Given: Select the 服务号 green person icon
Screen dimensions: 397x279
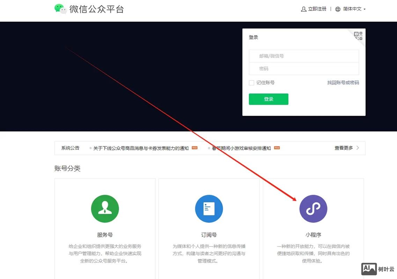Looking at the screenshot, I should pos(105,209).
